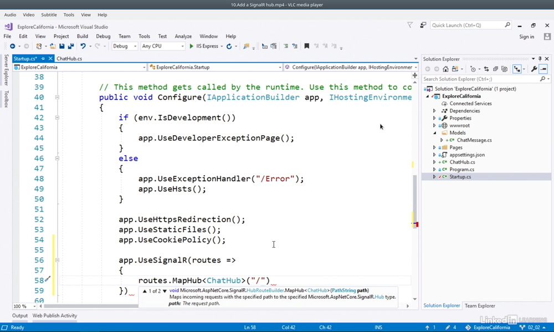This screenshot has height=332, width=554.
Task: Click the Sign in link
Action: tap(526, 37)
